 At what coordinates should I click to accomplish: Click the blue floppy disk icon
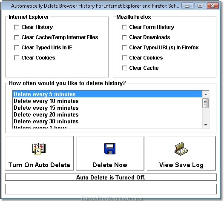110,149
